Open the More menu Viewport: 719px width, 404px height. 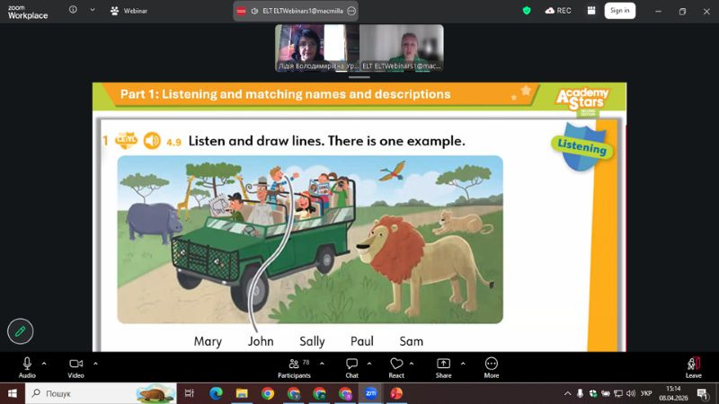click(x=491, y=368)
